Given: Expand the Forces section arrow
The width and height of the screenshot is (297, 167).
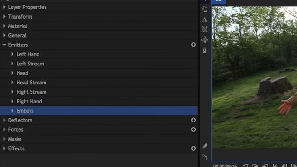Looking at the screenshot, I should coord(4,129).
